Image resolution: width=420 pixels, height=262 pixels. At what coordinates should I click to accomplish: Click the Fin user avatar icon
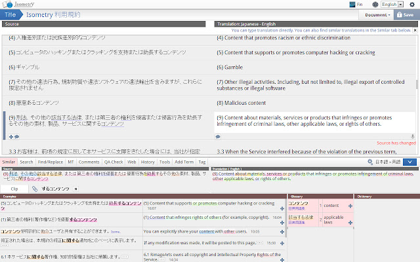point(352,5)
